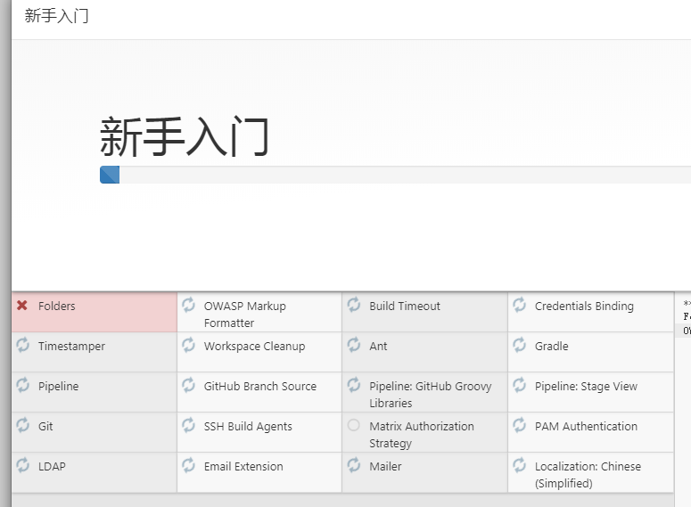Viewport: 691px width, 507px height.
Task: Click the blue installation progress bar
Action: (x=110, y=175)
